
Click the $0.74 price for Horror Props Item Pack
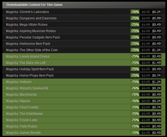point(156,76)
